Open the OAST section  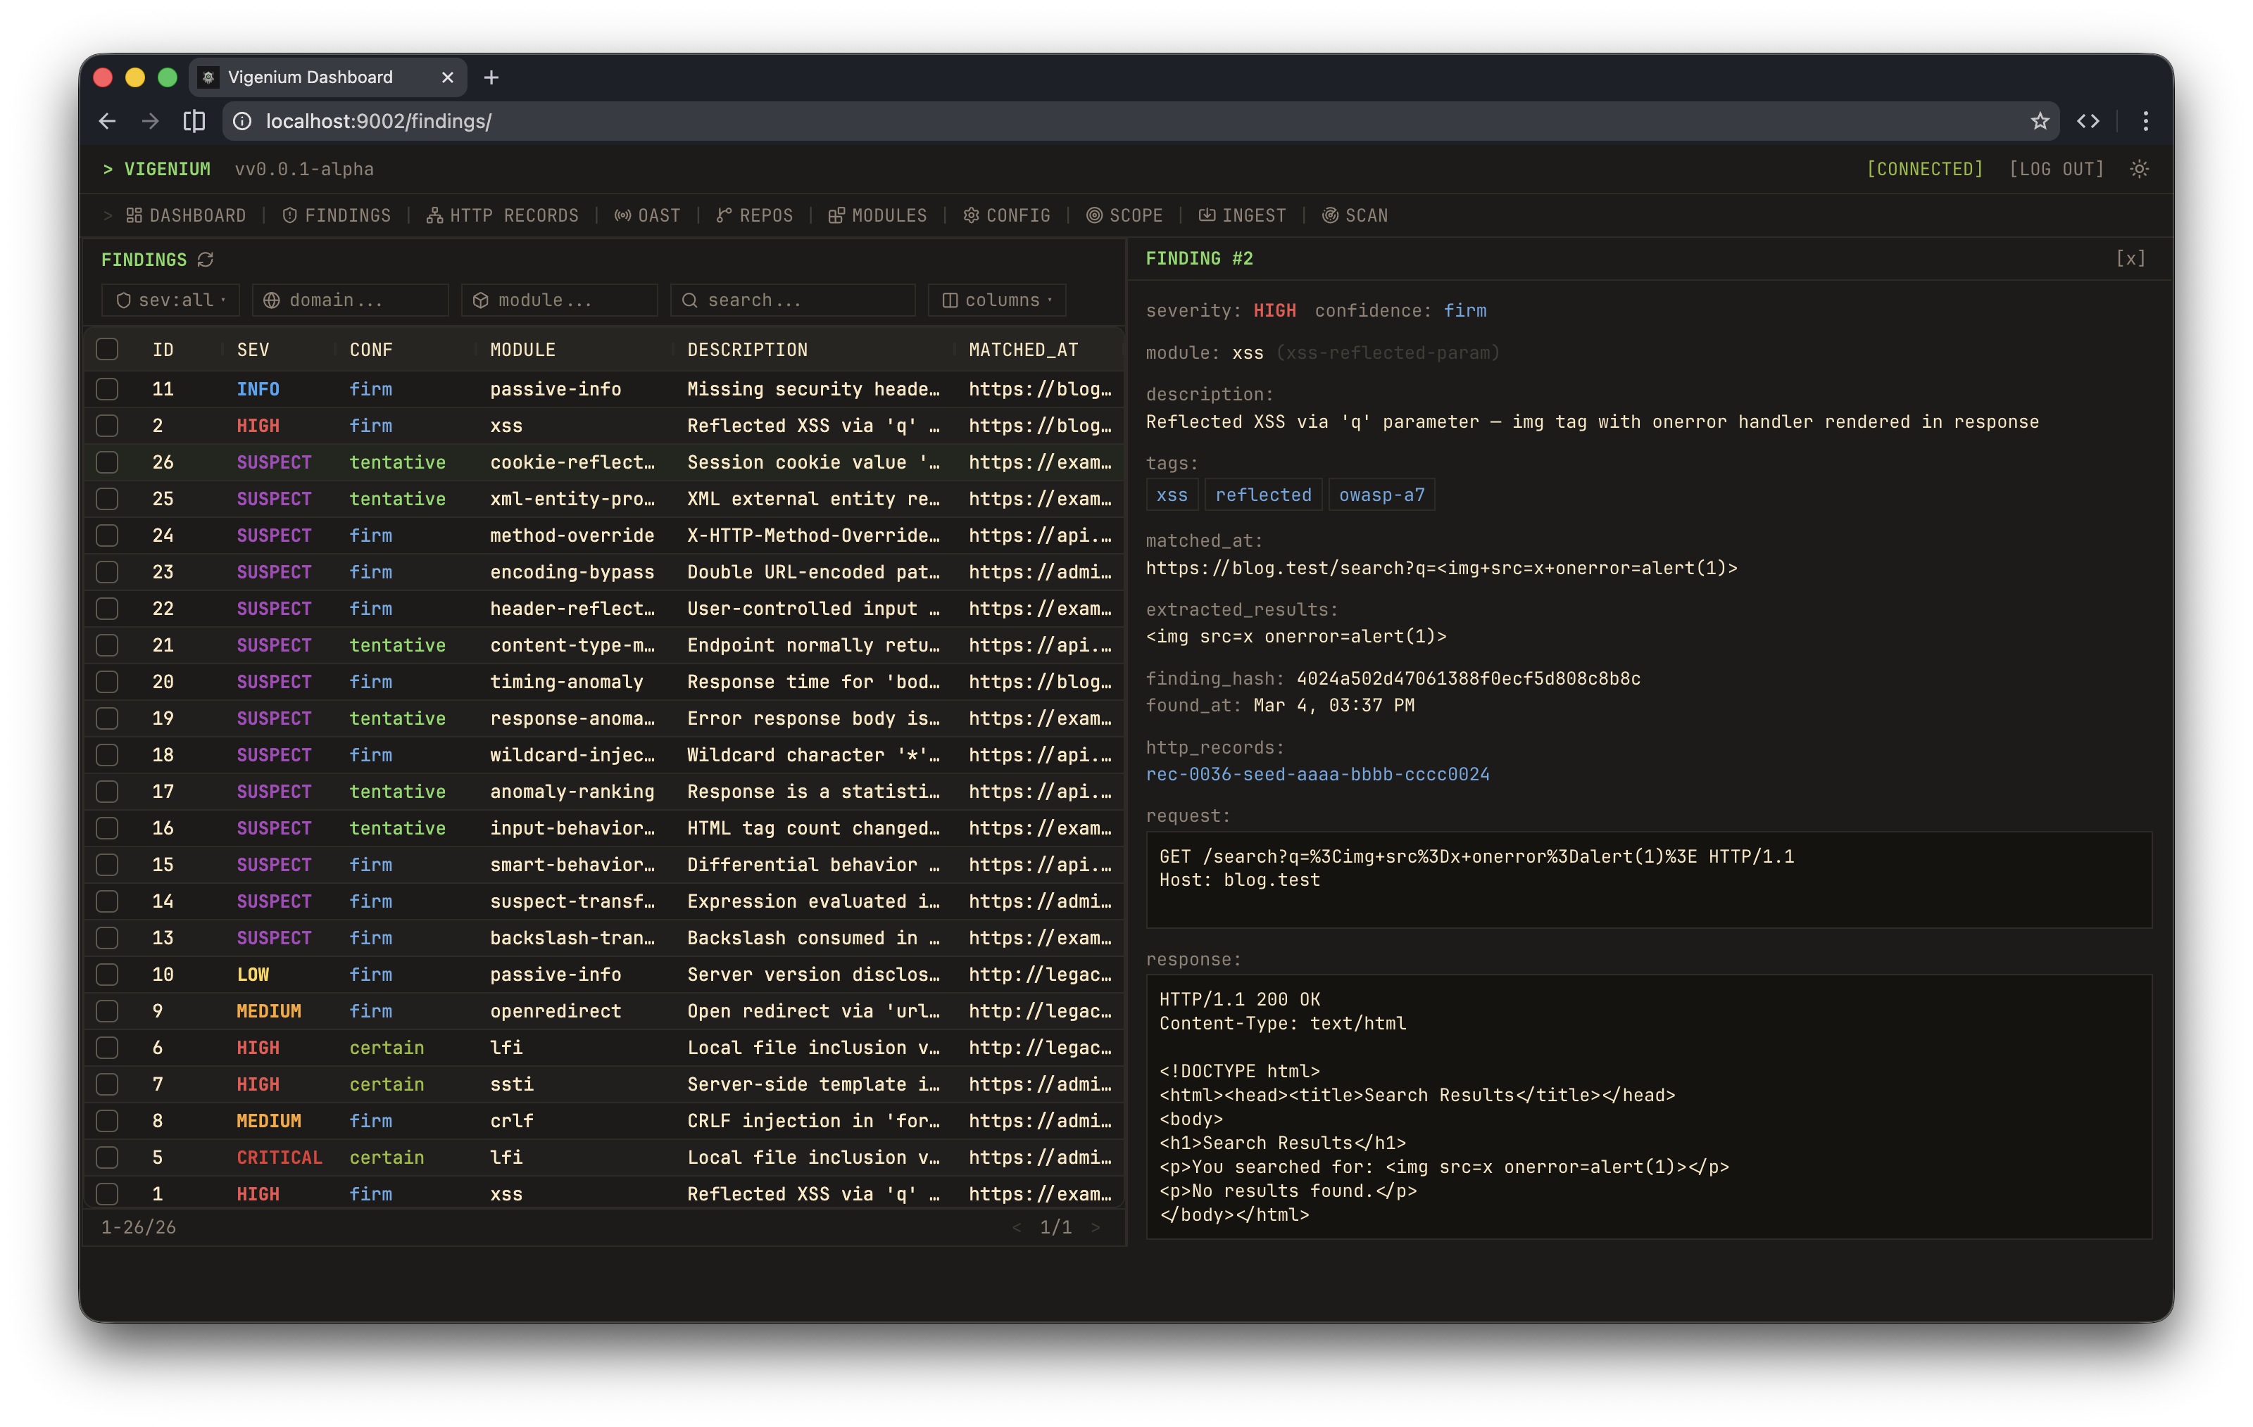point(648,215)
